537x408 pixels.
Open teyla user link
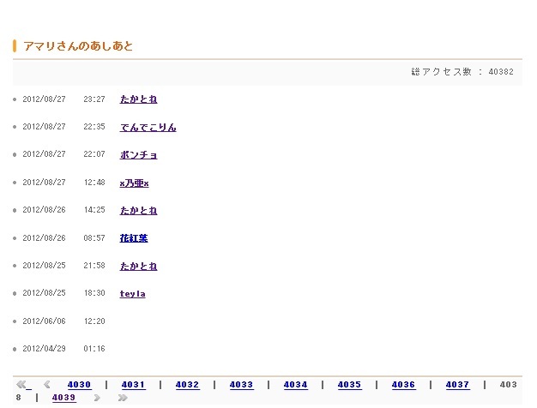pos(132,294)
